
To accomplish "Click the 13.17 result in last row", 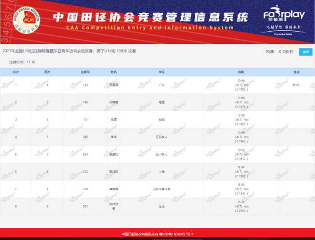I will click(241, 202).
